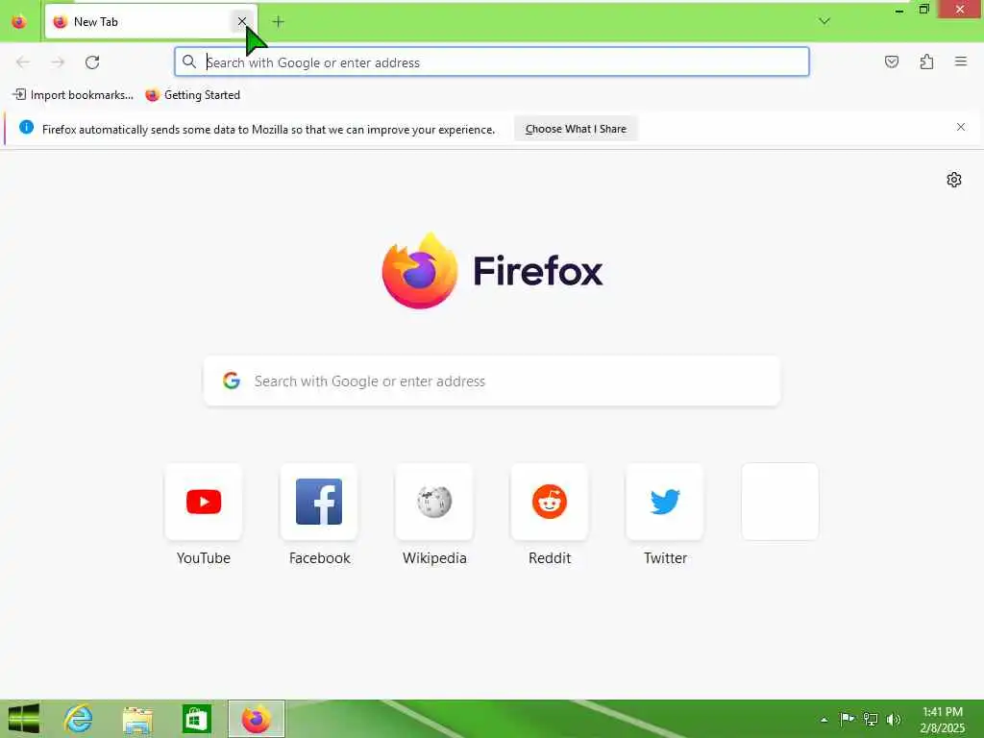Dismiss the data sharing notification bar
This screenshot has height=738, width=984.
tap(961, 128)
